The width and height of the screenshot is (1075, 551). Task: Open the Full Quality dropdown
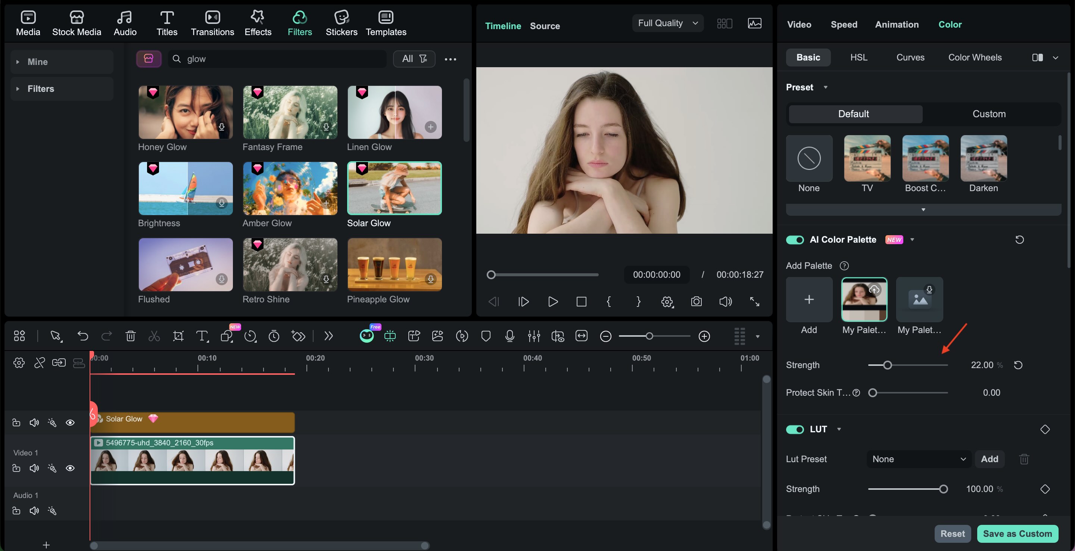coord(668,24)
